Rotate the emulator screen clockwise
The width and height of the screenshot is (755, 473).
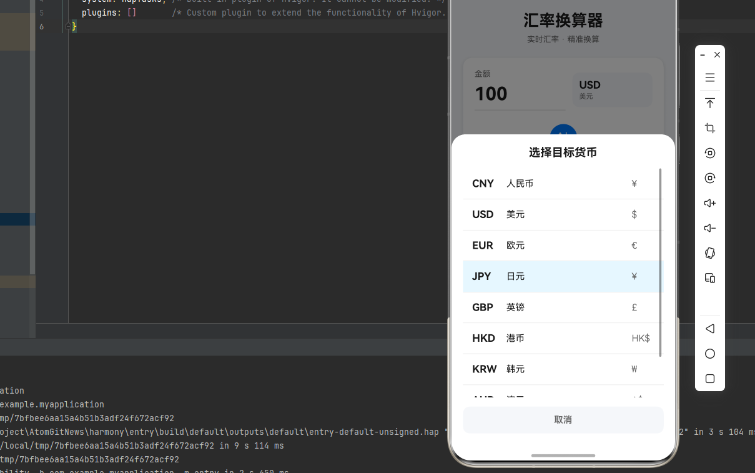click(x=710, y=178)
